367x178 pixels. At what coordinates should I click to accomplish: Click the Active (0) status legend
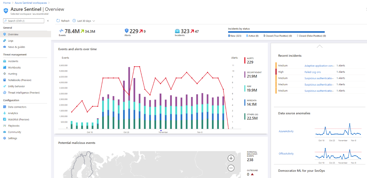[252, 36]
